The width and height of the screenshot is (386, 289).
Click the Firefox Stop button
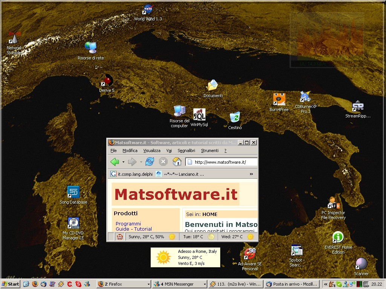163,161
